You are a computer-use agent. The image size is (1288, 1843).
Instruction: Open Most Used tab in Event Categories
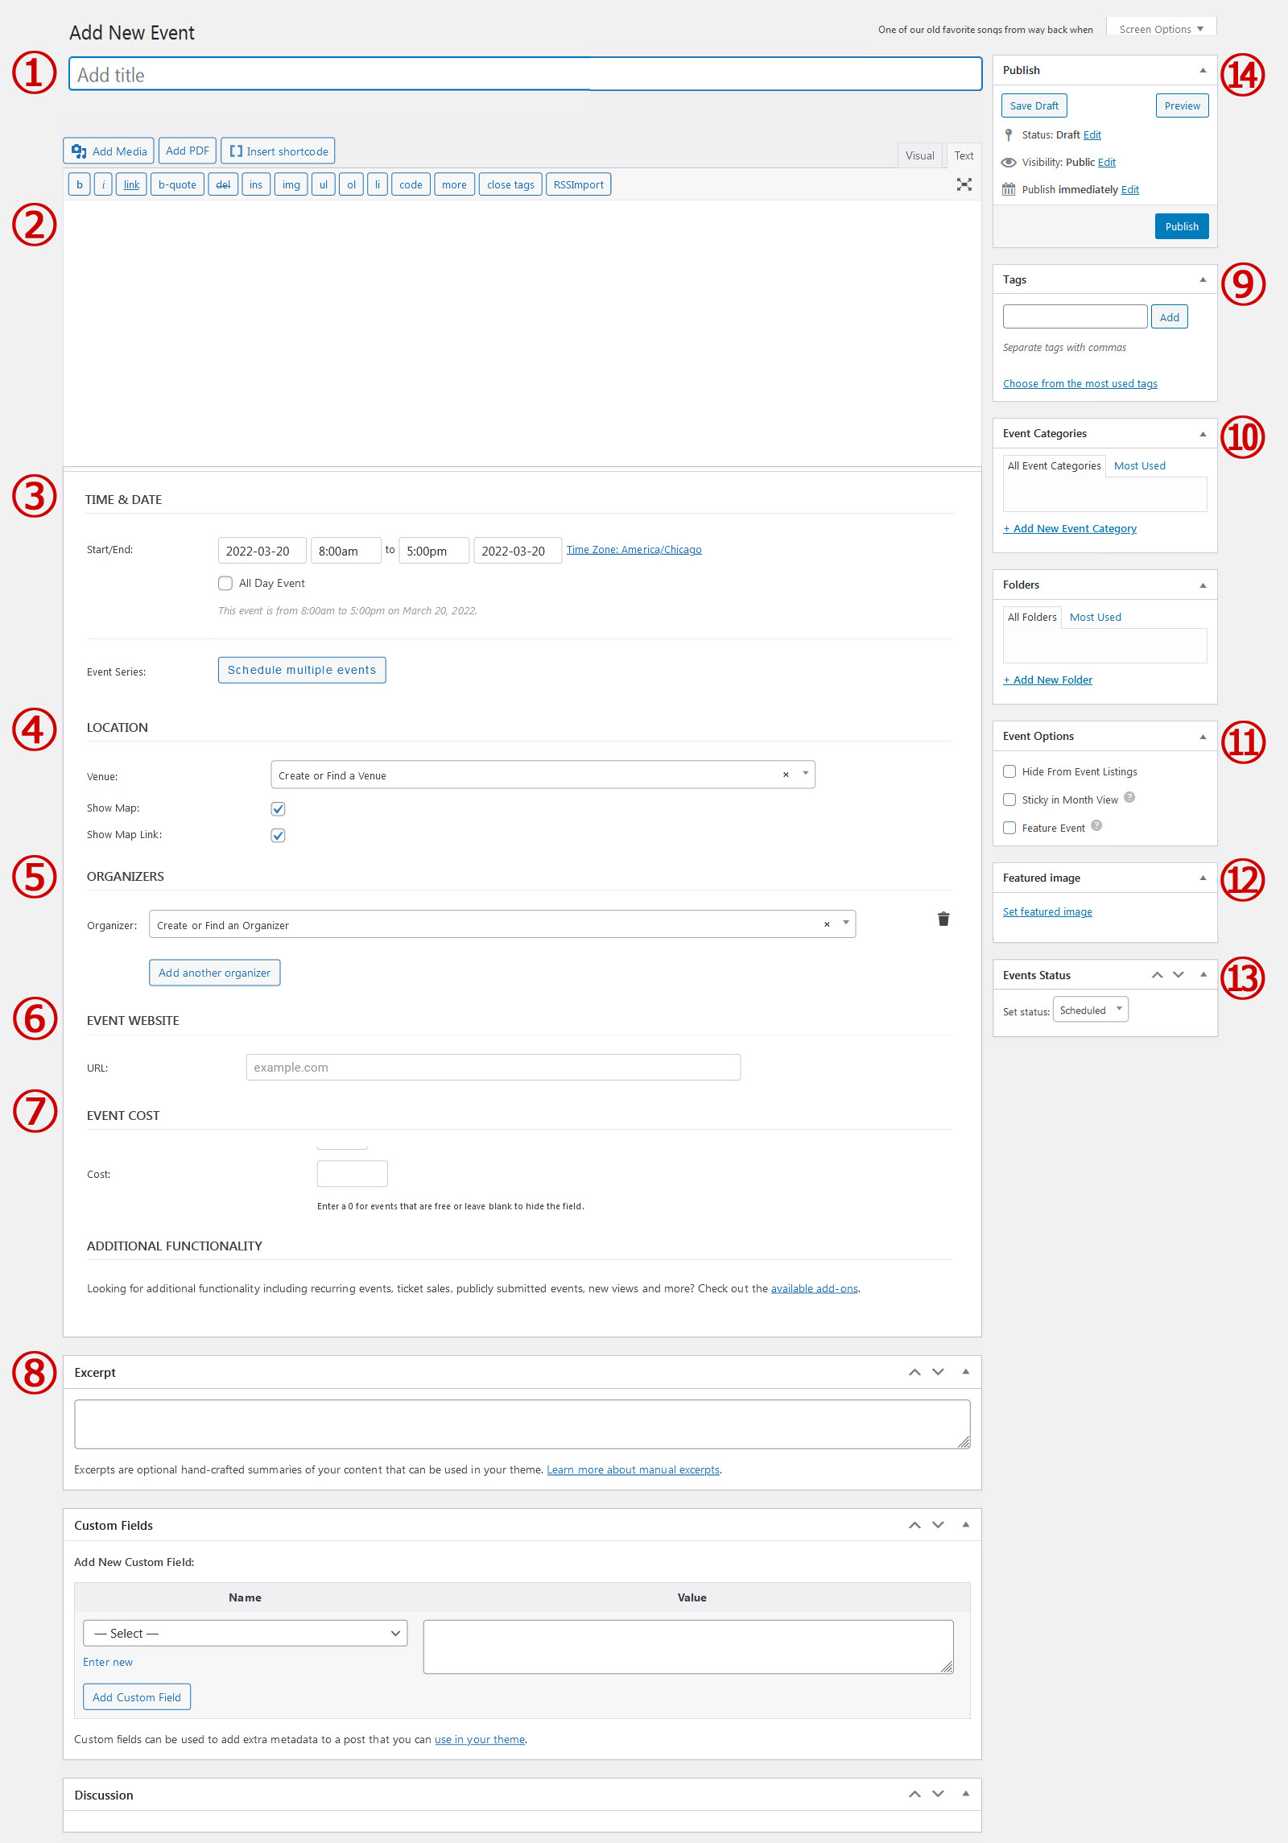click(x=1139, y=466)
